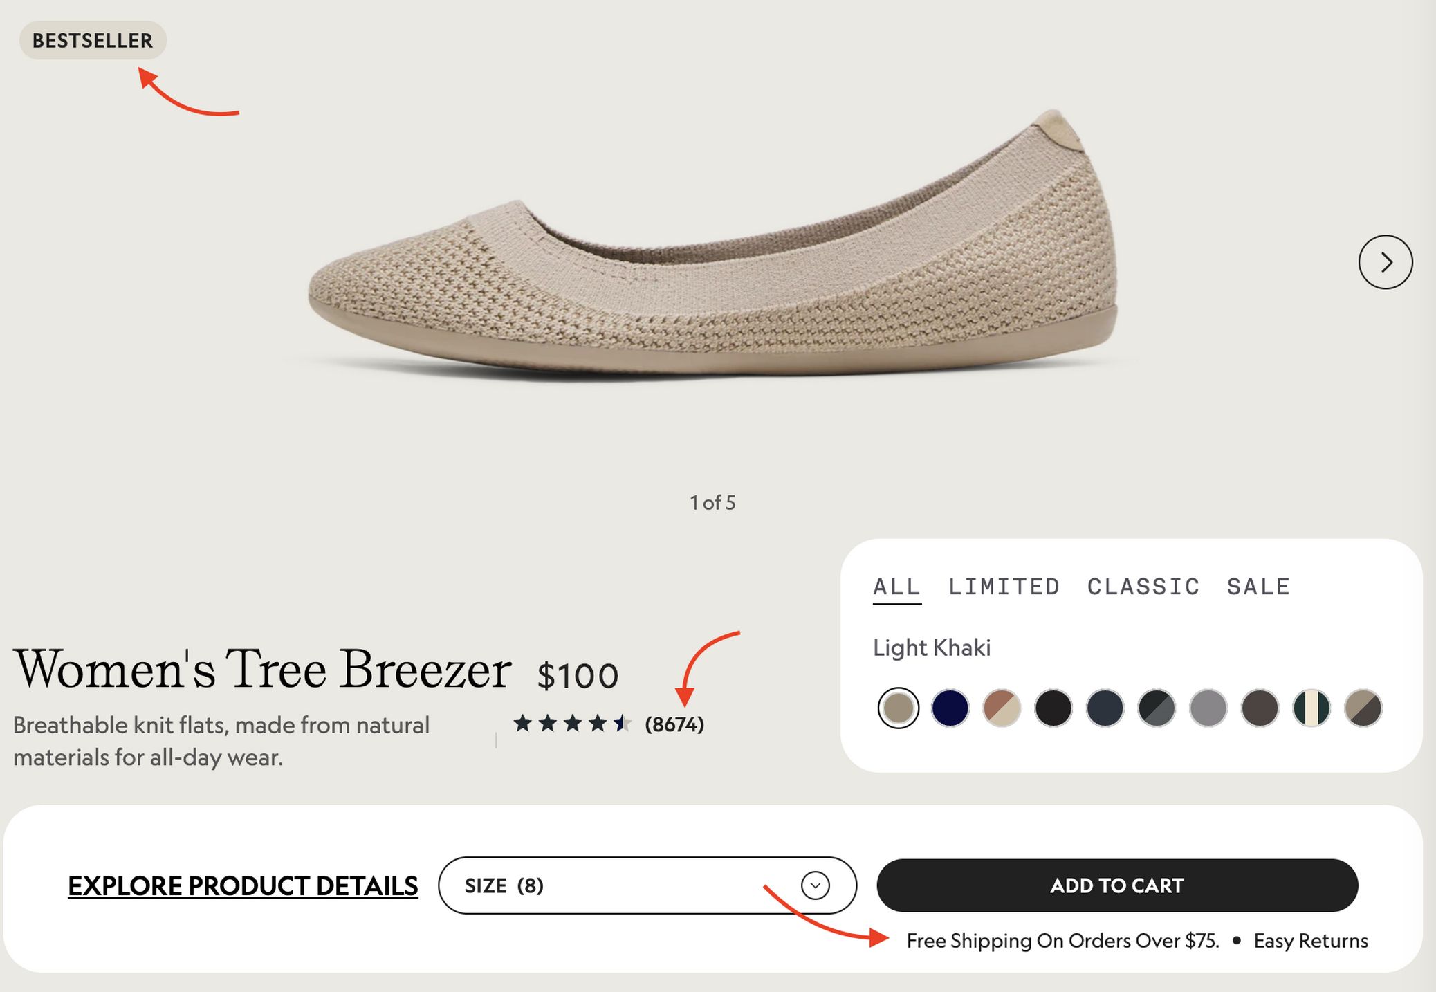Select the Light Khaki color swatch
This screenshot has height=992, width=1436.
point(898,708)
